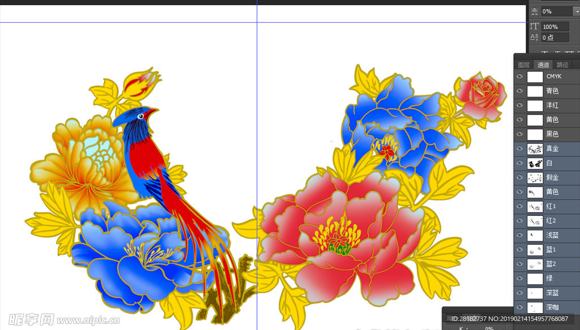Image resolution: width=580 pixels, height=330 pixels.
Task: Click the character tracking icon
Action: click(534, 11)
